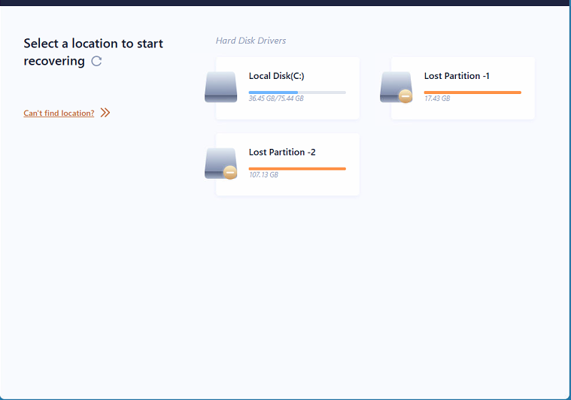Click the orange bar under Lost Partition -1

(x=472, y=92)
